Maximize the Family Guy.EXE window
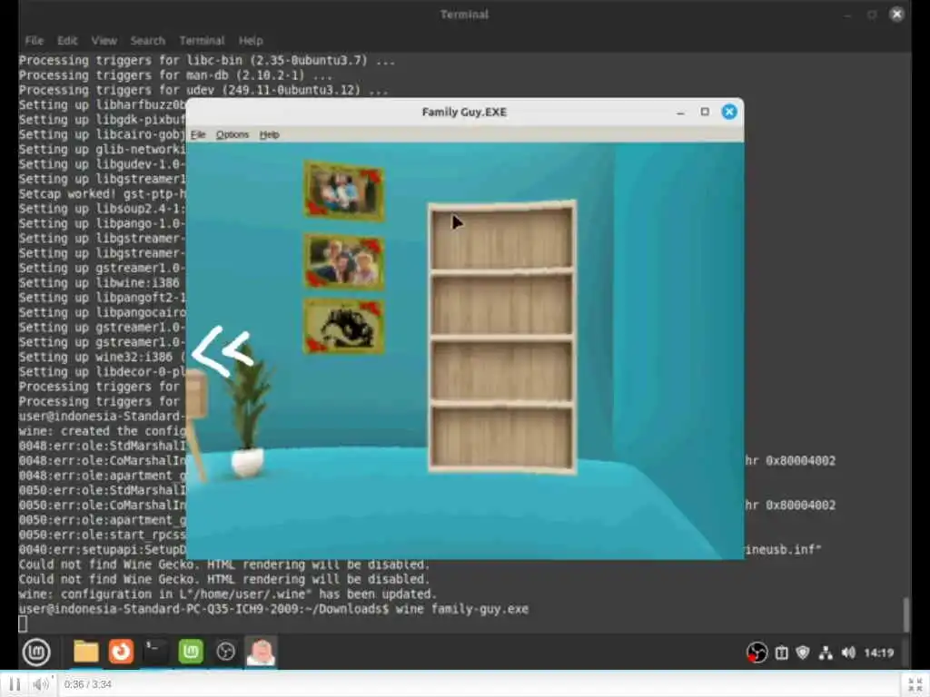This screenshot has height=697, width=930. pyautogui.click(x=705, y=112)
